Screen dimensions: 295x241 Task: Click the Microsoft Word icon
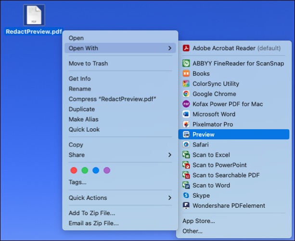point(186,114)
